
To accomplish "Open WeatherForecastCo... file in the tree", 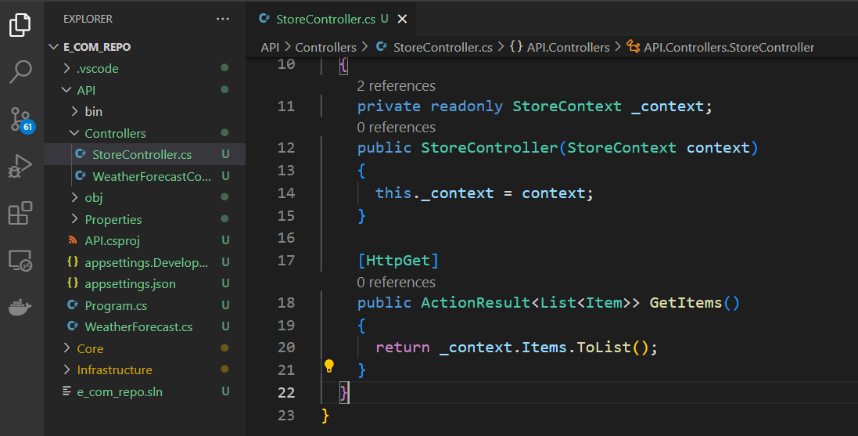I will point(145,176).
